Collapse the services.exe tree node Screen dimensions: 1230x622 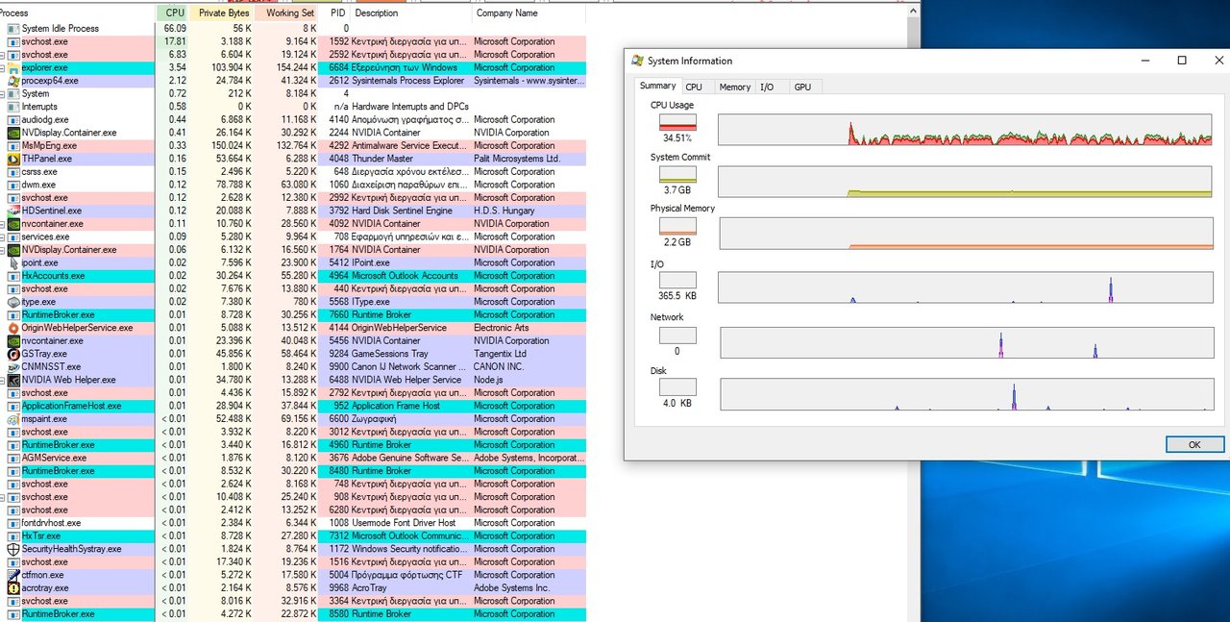pos(3,236)
